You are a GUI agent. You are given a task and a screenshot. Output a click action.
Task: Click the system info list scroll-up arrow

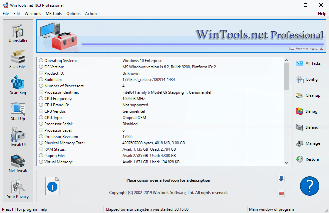coord(286,60)
